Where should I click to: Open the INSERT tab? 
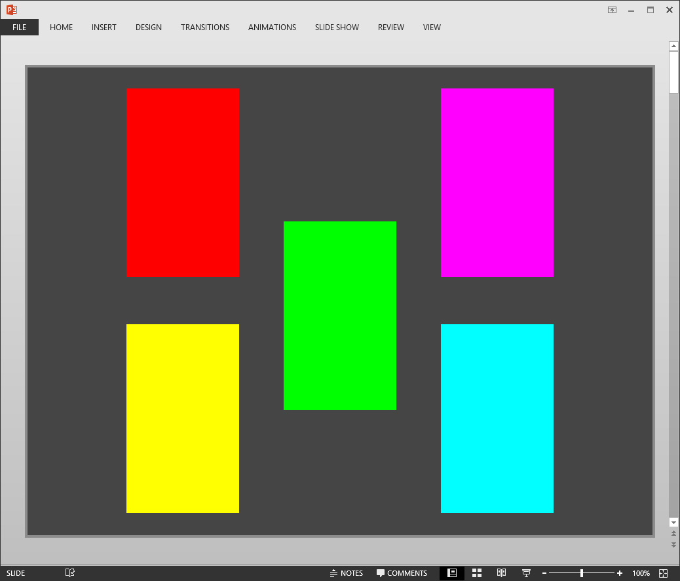point(104,28)
